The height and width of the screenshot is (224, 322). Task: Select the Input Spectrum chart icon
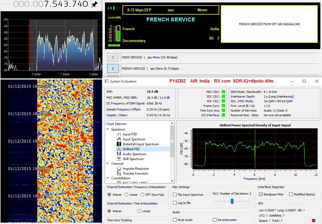(119, 139)
